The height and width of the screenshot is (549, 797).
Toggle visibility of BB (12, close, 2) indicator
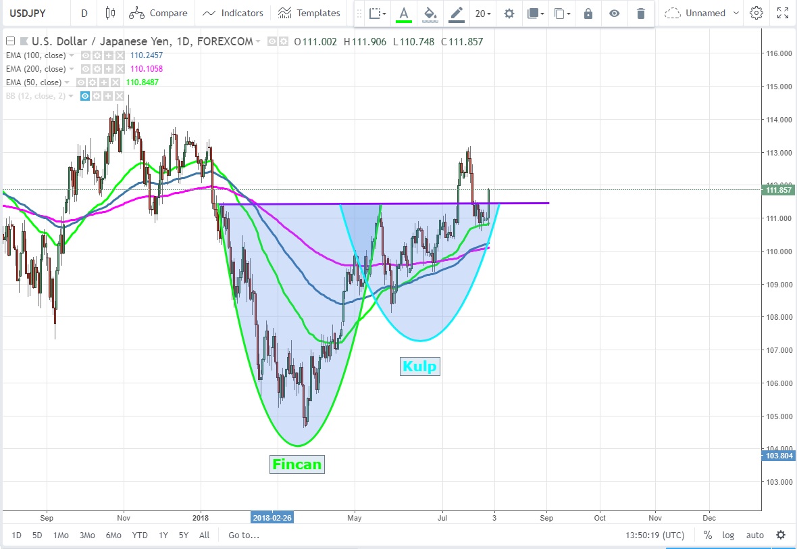(85, 96)
